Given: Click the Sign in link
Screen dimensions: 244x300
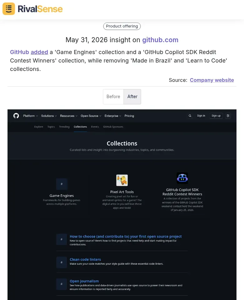Looking at the screenshot, I should point(201,116).
